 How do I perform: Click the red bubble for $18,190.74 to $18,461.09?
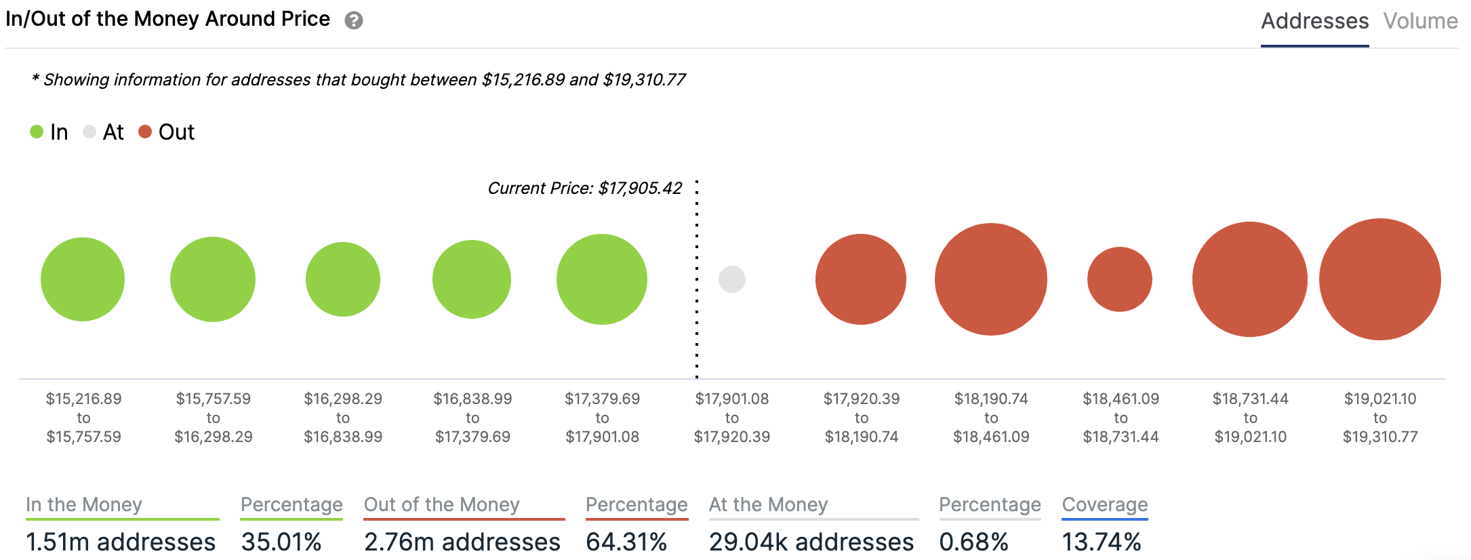click(x=991, y=279)
